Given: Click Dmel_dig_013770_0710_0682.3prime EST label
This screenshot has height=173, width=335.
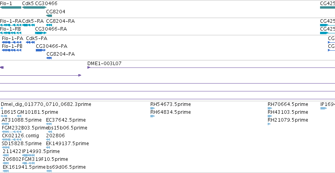Looking at the screenshot, I should coord(46,104).
